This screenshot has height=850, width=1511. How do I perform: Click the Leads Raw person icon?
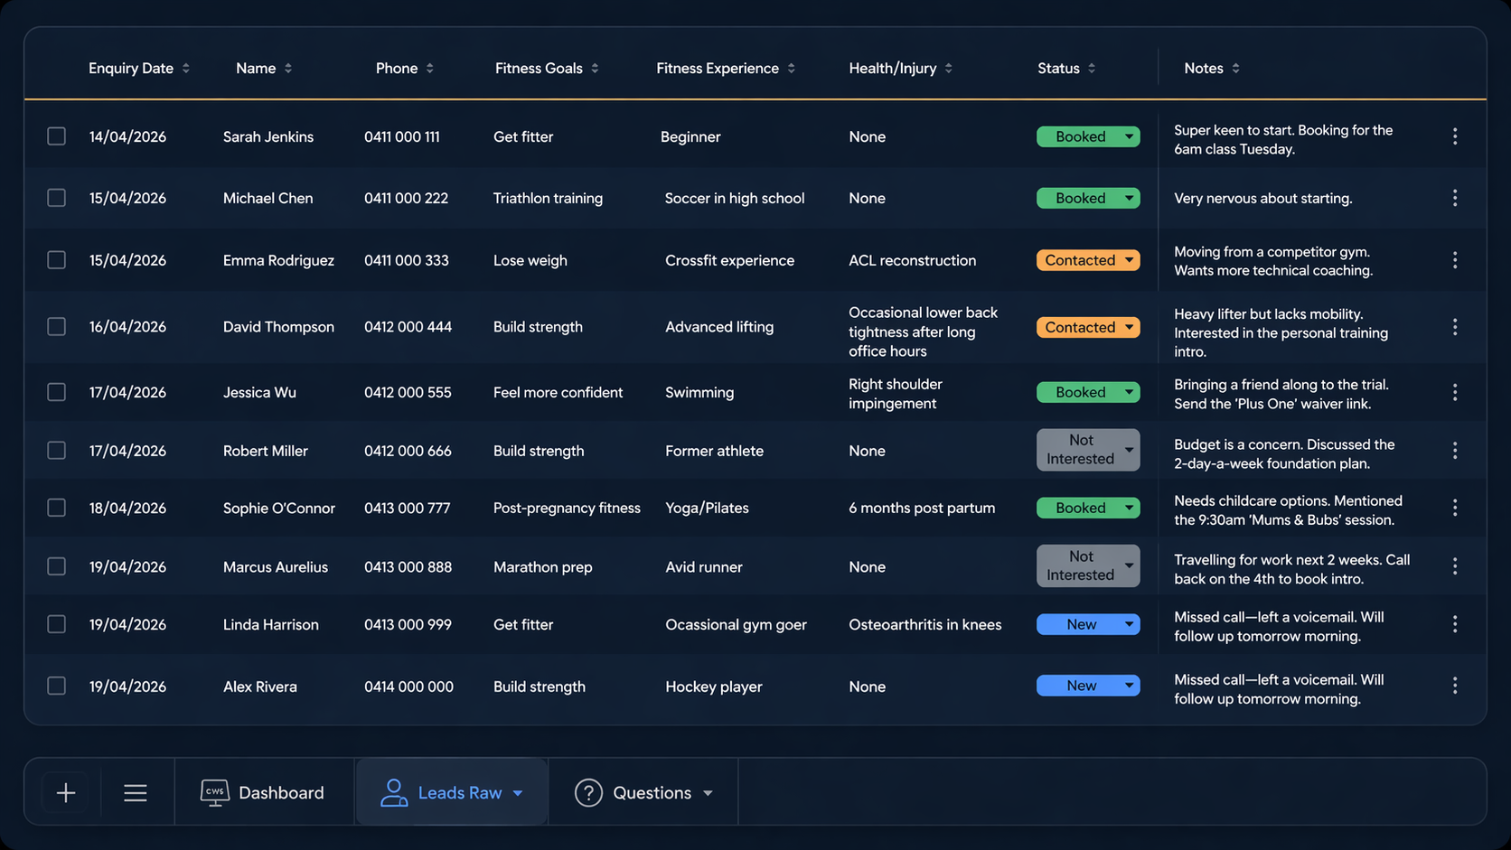(394, 792)
